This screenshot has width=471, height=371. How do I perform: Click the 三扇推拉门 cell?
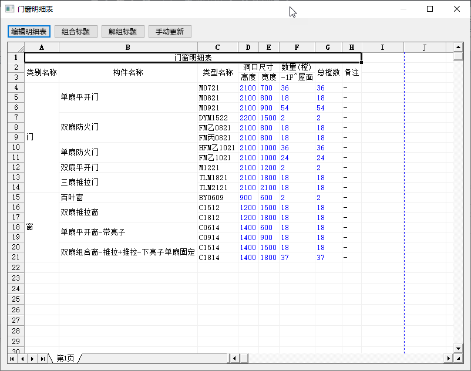click(128, 182)
